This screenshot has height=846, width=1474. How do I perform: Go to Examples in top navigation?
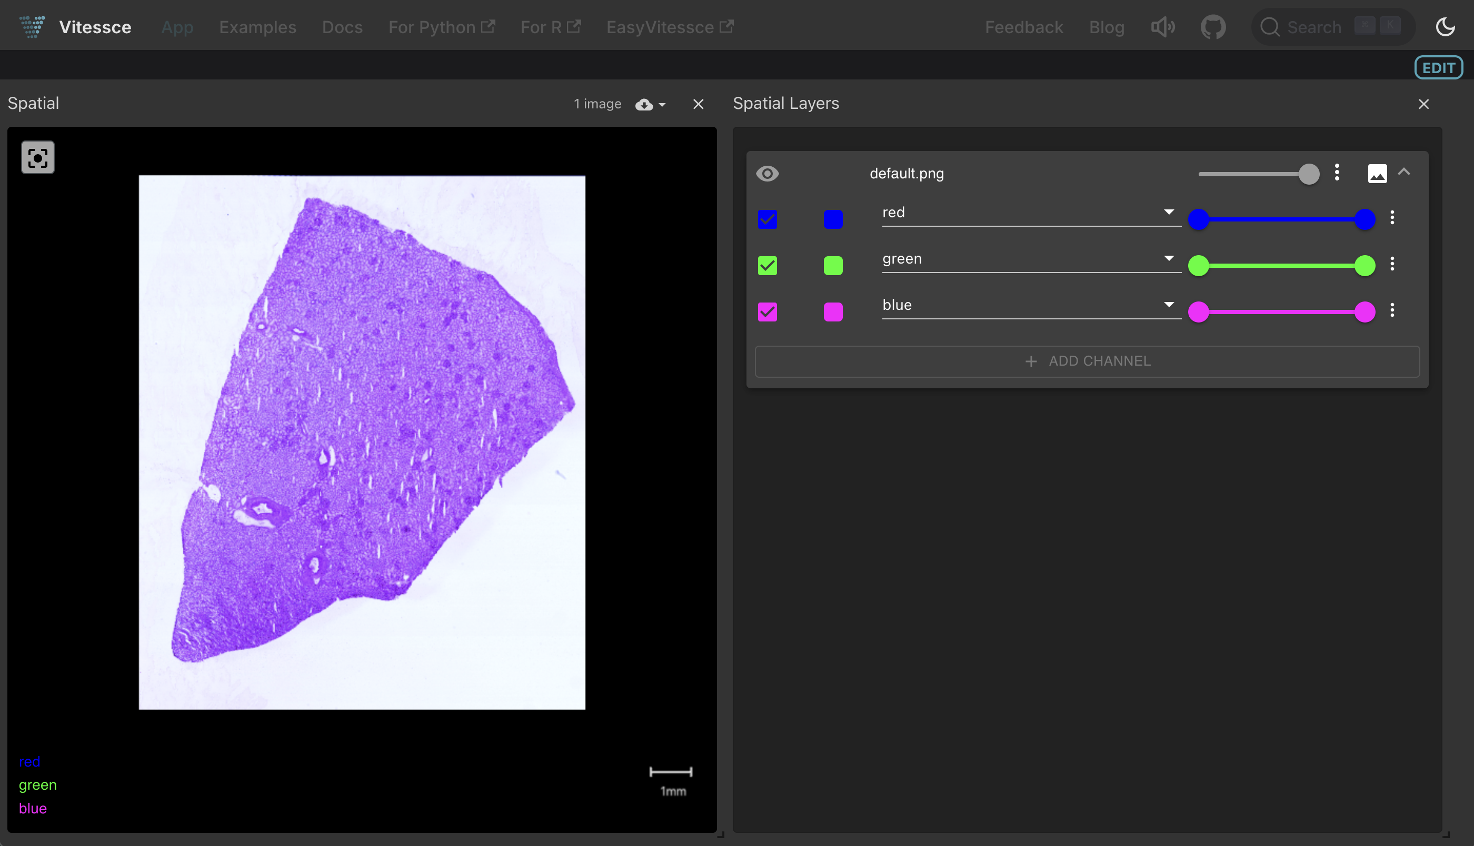(257, 27)
